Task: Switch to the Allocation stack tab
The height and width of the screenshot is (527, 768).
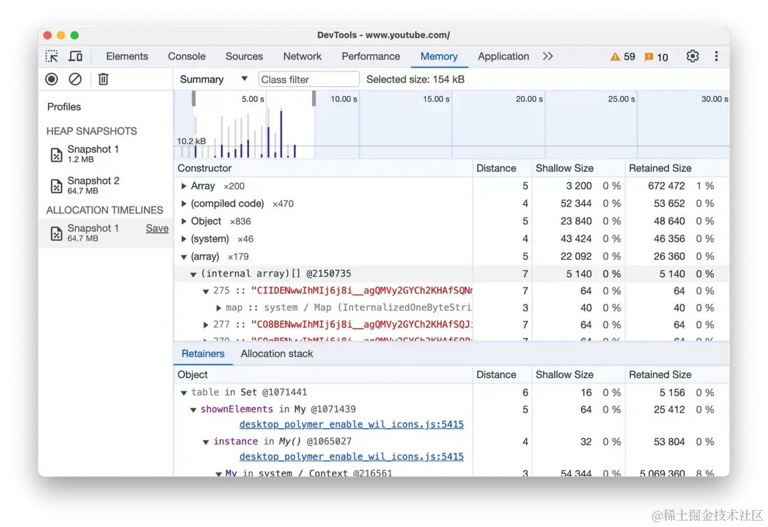Action: point(277,353)
